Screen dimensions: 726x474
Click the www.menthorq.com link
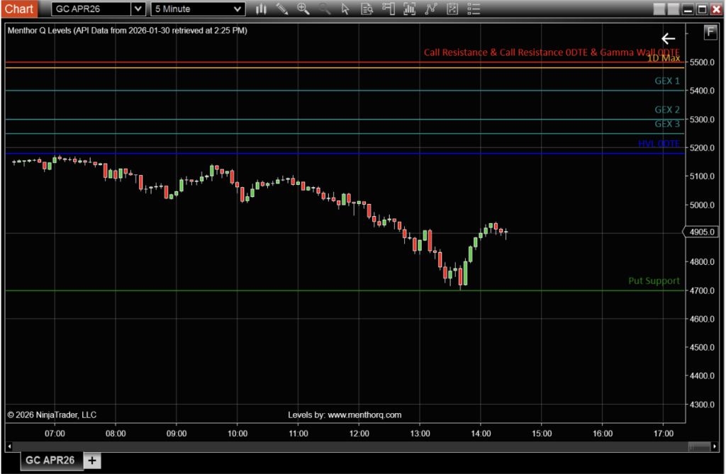click(364, 414)
